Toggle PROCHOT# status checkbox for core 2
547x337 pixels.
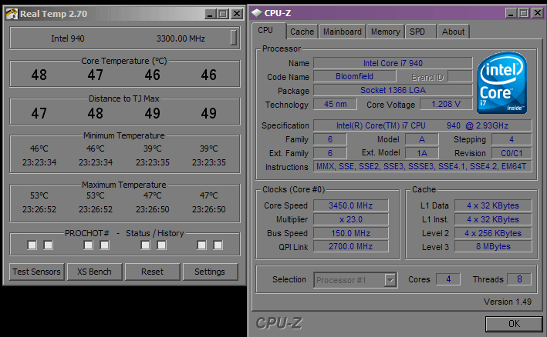tap(145, 245)
